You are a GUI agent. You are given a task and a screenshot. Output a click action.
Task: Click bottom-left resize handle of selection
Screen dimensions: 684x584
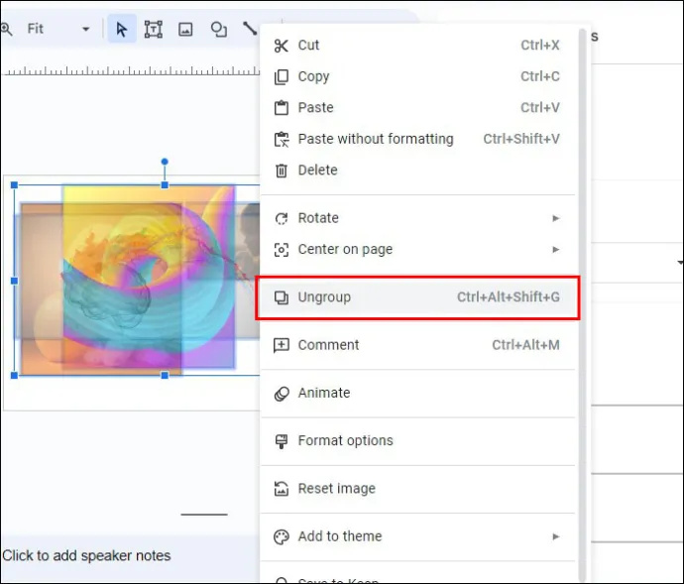coord(14,376)
